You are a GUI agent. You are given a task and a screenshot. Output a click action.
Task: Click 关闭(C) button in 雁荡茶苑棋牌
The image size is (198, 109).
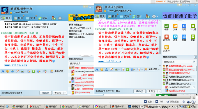click(139, 91)
